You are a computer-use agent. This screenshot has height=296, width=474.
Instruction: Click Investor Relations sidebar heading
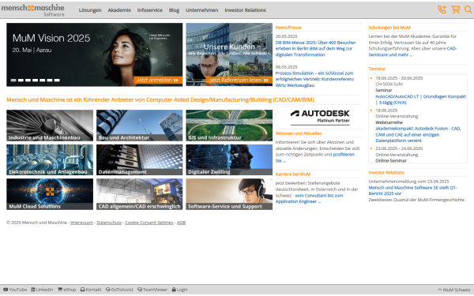tap(386, 172)
